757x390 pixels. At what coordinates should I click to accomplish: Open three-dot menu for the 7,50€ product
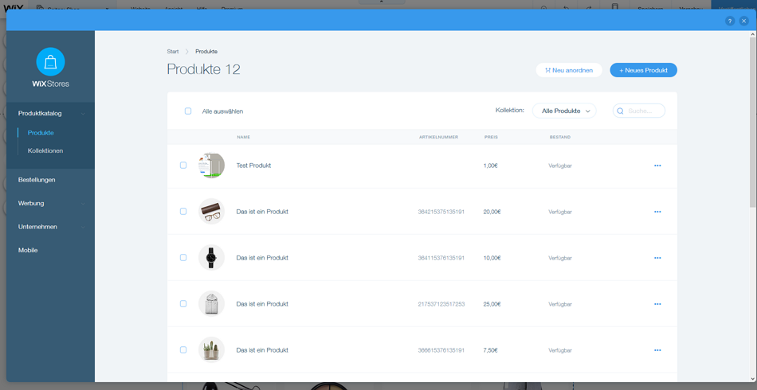coord(657,350)
